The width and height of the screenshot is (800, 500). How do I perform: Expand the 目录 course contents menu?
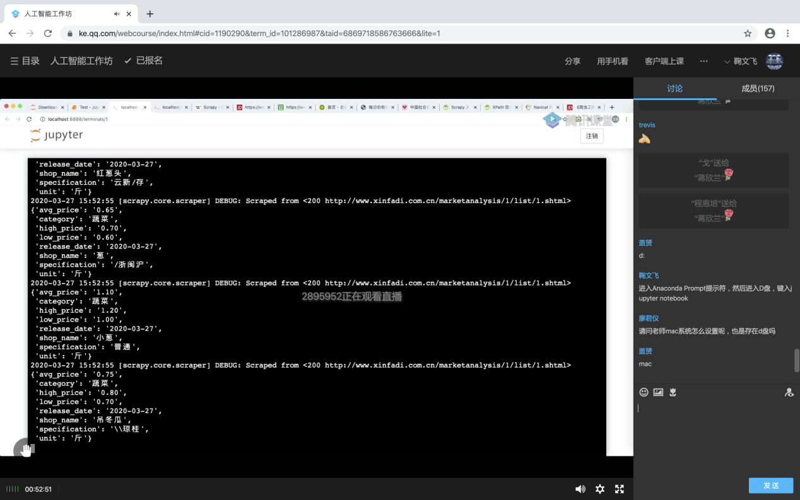[x=25, y=61]
